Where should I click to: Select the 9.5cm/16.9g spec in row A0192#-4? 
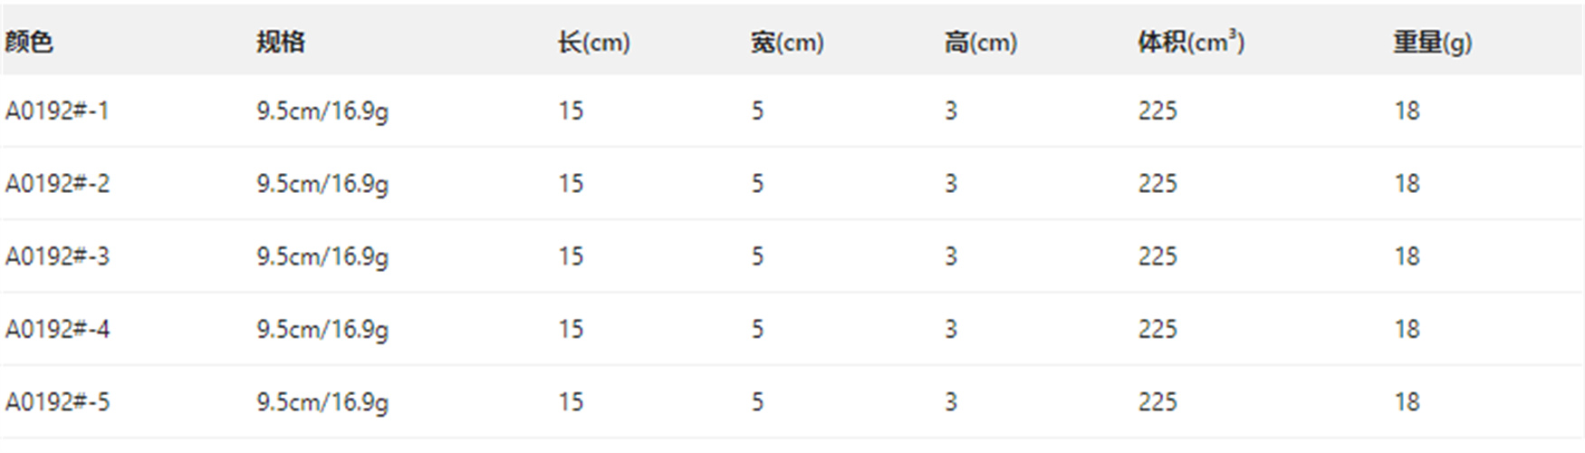(322, 329)
